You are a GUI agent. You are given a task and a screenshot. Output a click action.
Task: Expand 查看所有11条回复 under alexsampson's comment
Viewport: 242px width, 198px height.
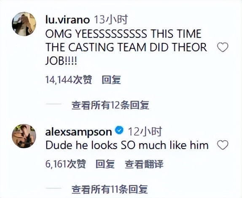pyautogui.click(x=110, y=189)
